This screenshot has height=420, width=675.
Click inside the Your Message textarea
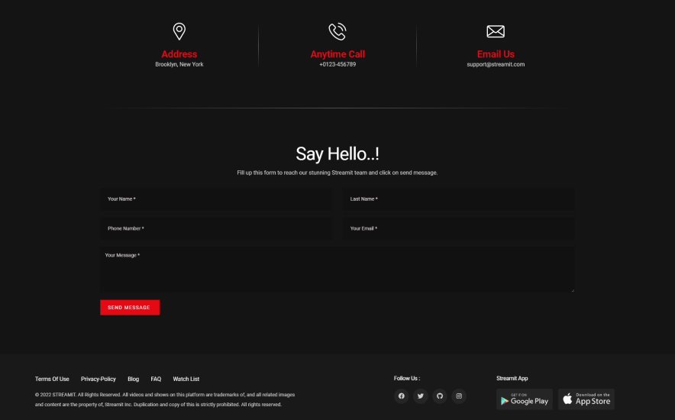click(337, 270)
